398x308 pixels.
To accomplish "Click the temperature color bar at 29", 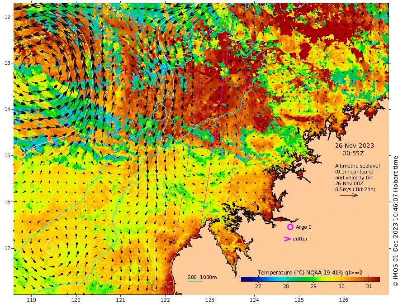I will 314,279.
